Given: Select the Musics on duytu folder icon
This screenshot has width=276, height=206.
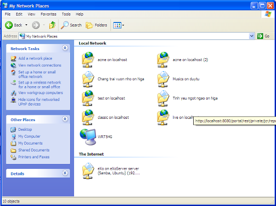Looking at the screenshot, I should [162, 79].
